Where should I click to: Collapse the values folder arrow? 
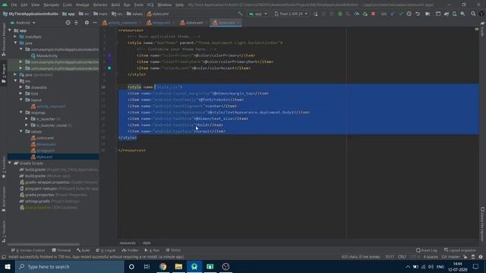21,131
